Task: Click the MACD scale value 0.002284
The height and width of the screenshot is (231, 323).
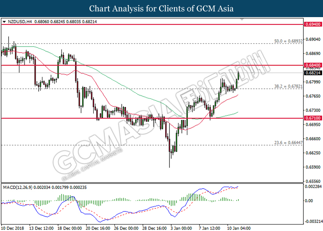Action: point(313,187)
